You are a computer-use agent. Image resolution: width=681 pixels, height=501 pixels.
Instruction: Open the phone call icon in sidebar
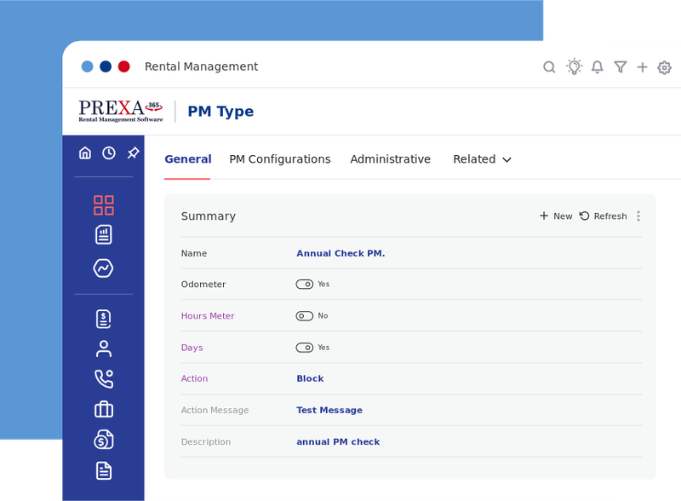[x=103, y=378]
